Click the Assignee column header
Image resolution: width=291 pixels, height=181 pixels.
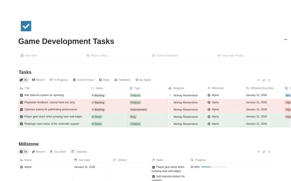pyautogui.click(x=176, y=88)
